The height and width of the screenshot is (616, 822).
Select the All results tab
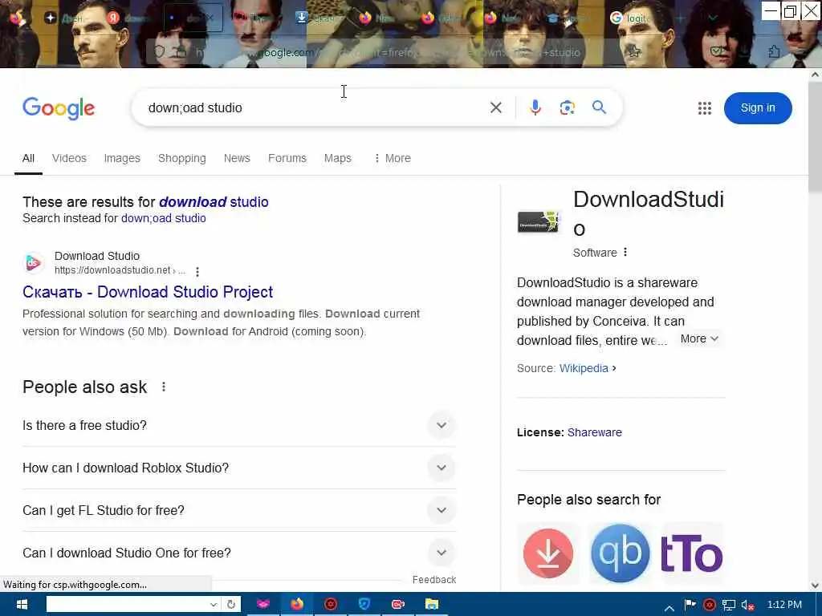(x=28, y=158)
